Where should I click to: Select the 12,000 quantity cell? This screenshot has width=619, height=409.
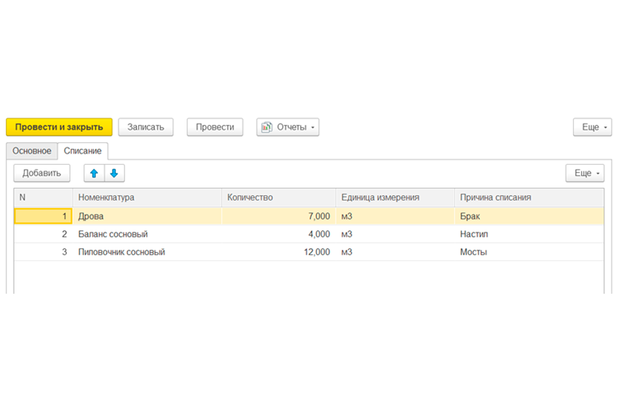278,252
